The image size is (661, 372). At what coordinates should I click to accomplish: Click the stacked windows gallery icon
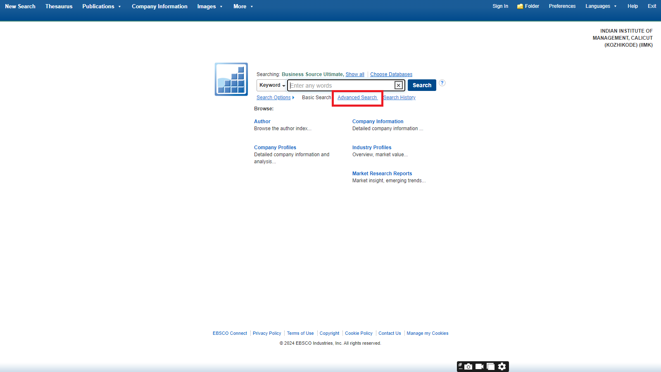click(x=490, y=367)
